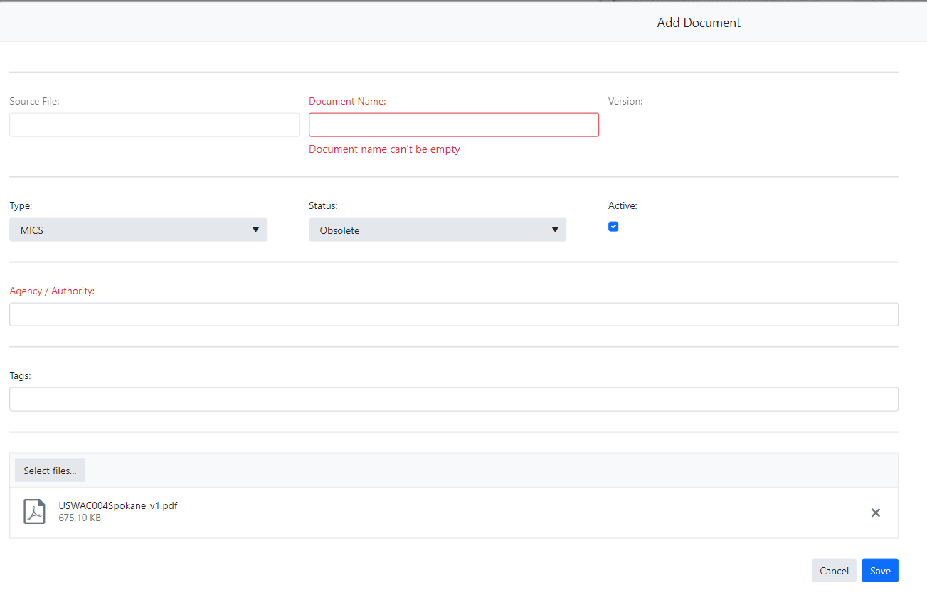The height and width of the screenshot is (605, 927).
Task: Toggle the Active checkbox
Action: click(613, 227)
